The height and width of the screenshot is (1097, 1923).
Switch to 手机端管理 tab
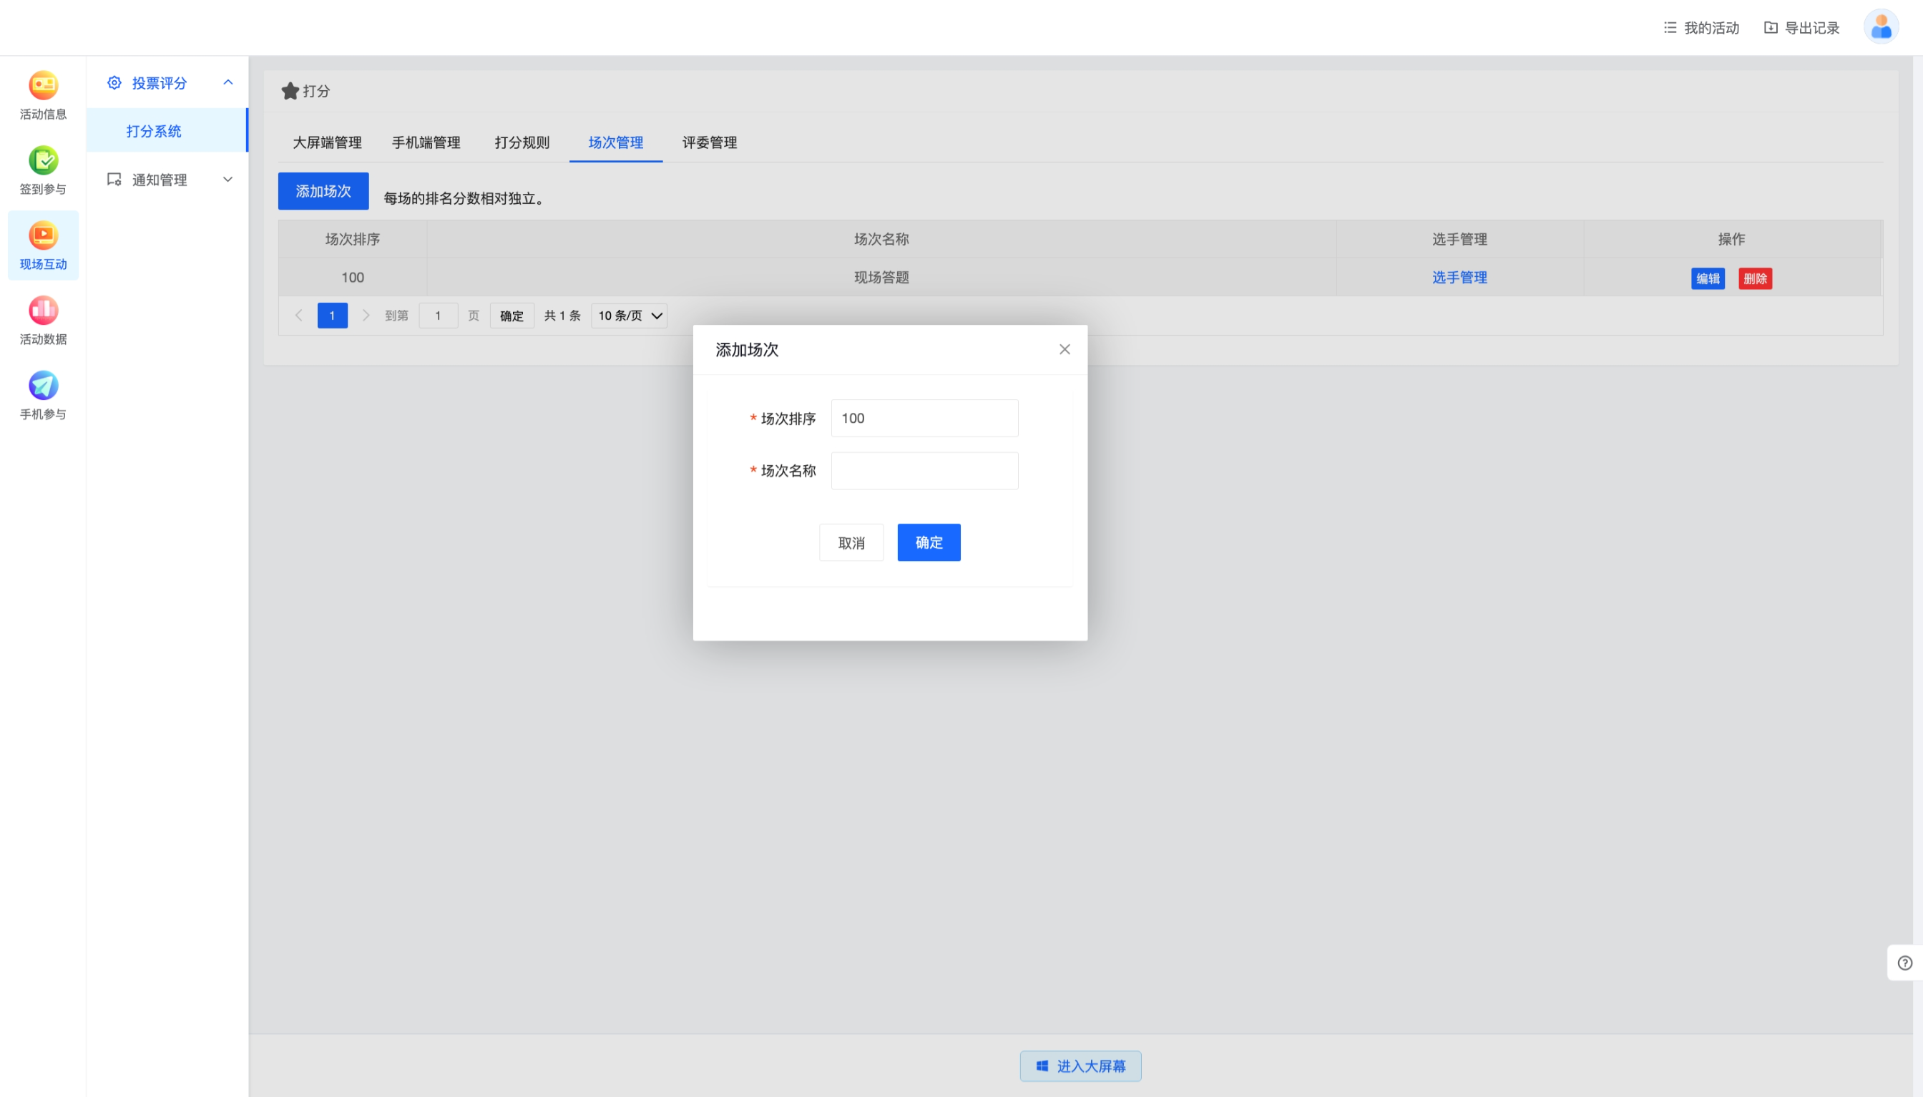(426, 142)
